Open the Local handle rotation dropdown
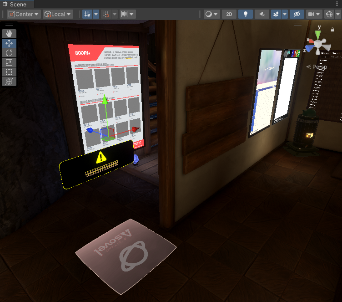The height and width of the screenshot is (302, 342). pyautogui.click(x=58, y=14)
